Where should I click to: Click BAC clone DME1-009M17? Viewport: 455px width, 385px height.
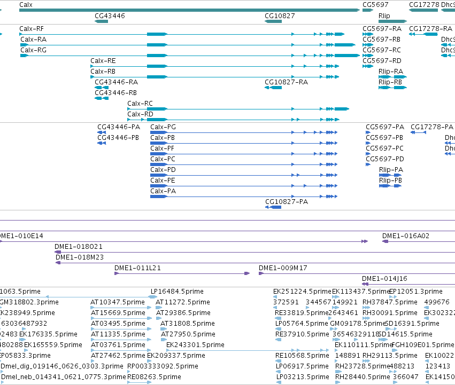(x=283, y=268)
